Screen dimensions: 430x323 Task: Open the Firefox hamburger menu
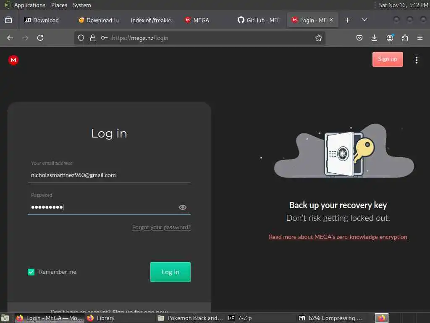click(x=420, y=38)
